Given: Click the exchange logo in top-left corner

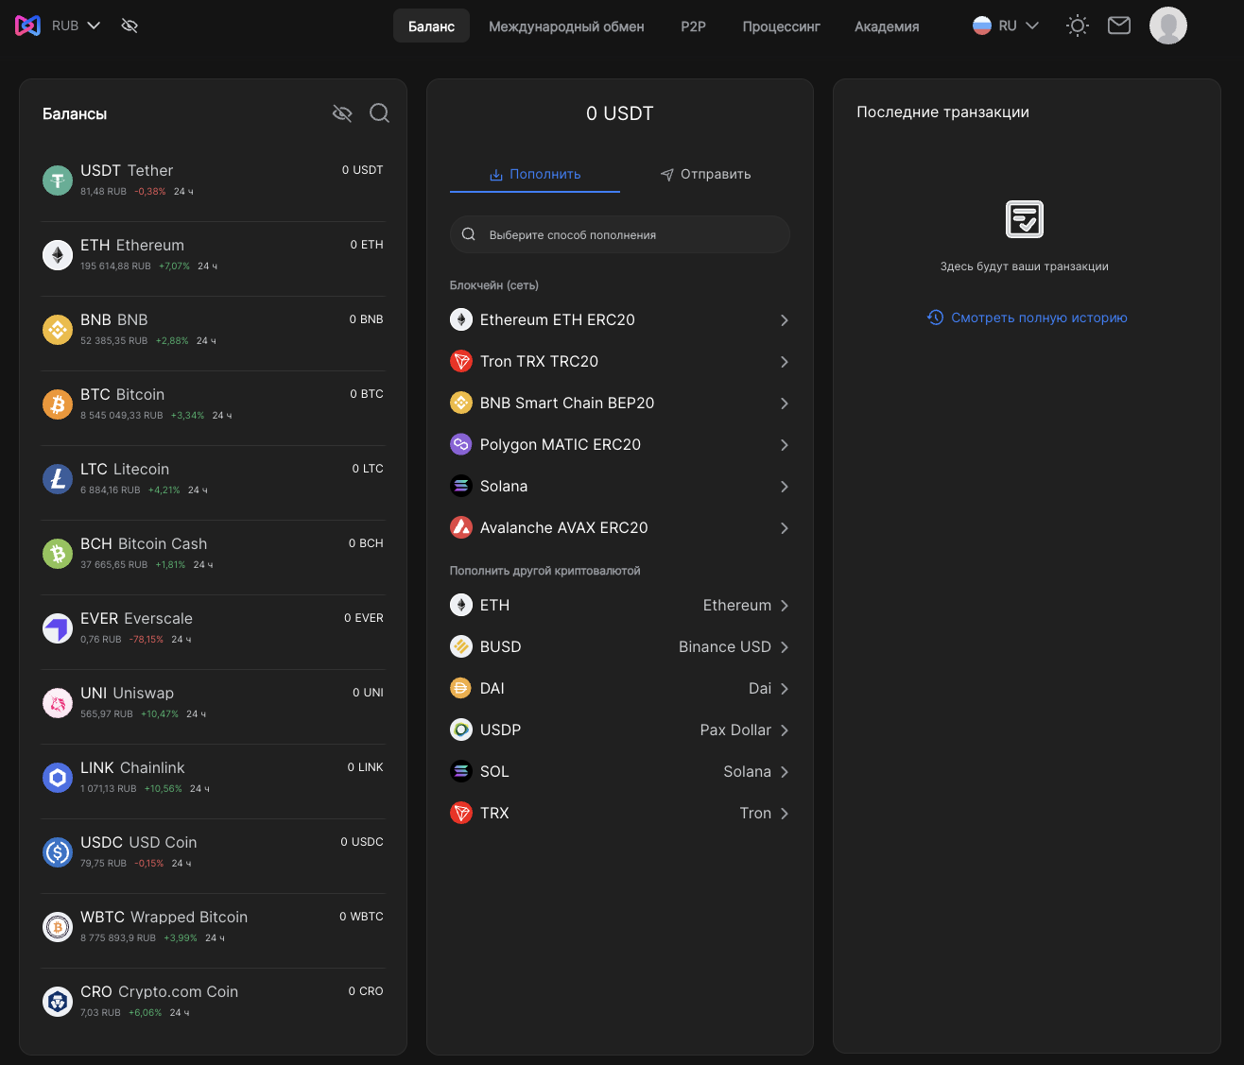Looking at the screenshot, I should [27, 26].
